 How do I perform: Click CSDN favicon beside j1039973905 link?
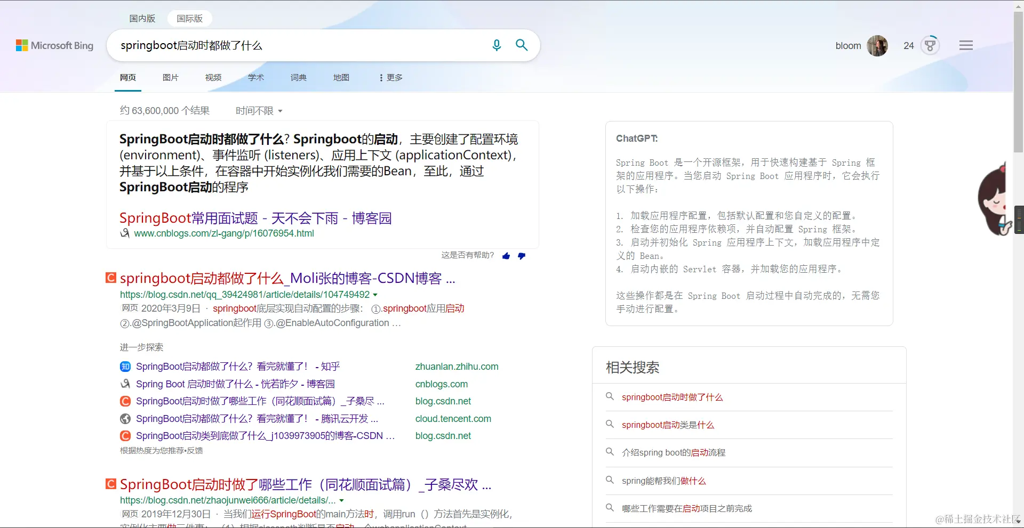point(125,436)
